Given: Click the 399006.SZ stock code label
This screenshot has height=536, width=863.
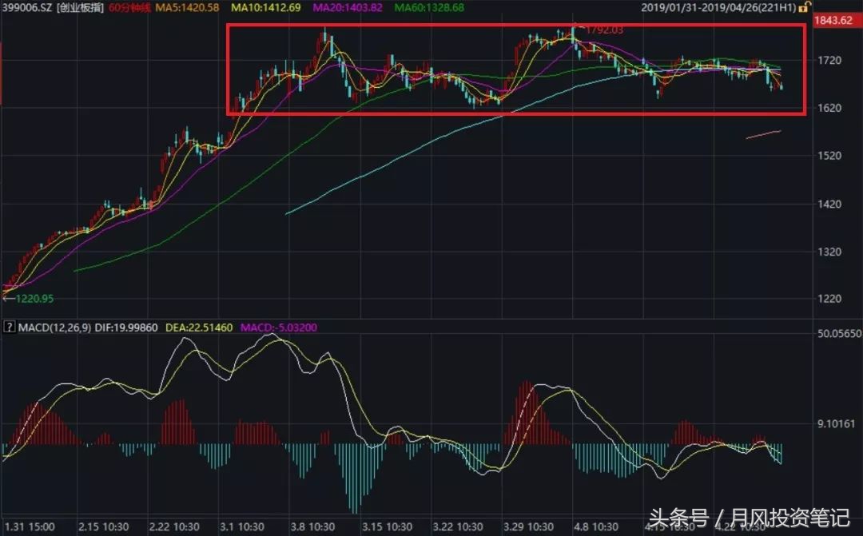Looking at the screenshot, I should pyautogui.click(x=27, y=8).
